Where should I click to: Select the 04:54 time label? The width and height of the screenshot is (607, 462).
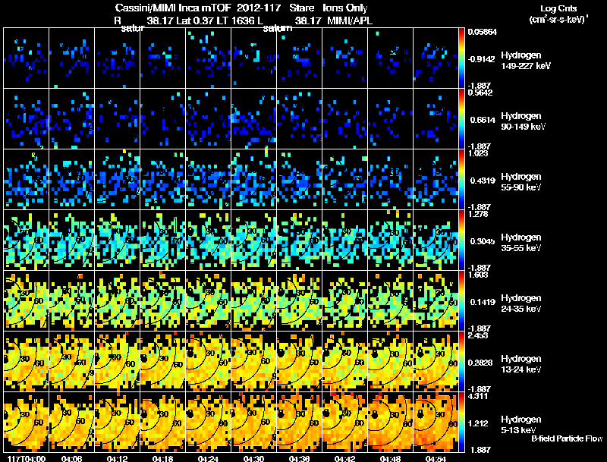(x=436, y=458)
